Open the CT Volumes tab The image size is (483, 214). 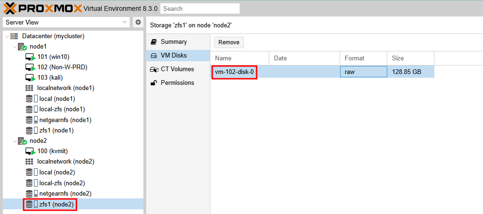click(178, 69)
